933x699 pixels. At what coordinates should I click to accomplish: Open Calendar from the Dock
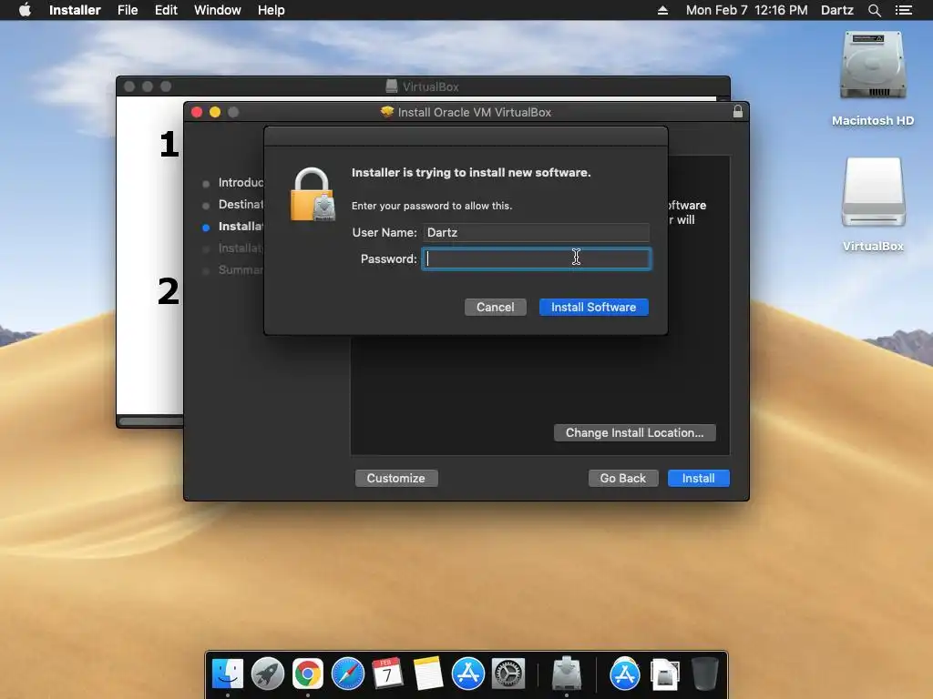(x=387, y=674)
